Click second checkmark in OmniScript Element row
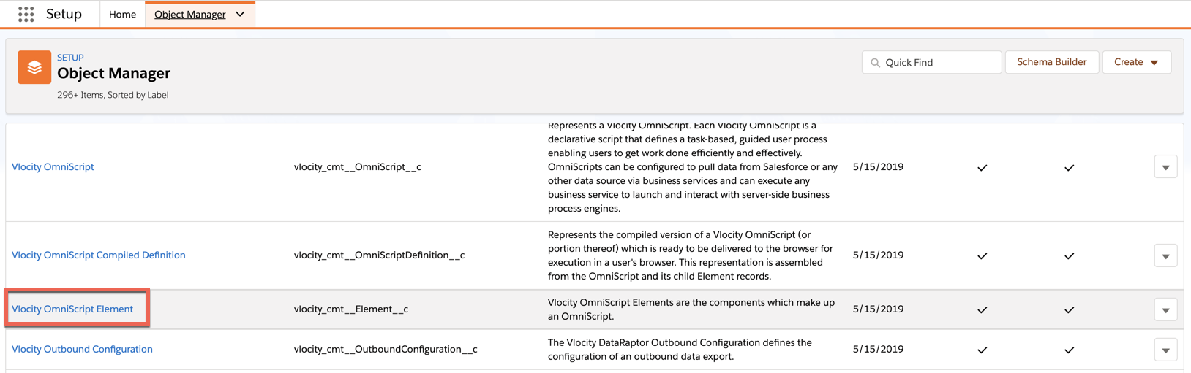1191x373 pixels. [x=1069, y=310]
